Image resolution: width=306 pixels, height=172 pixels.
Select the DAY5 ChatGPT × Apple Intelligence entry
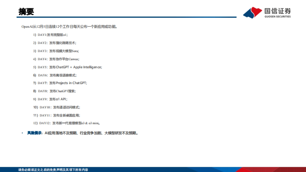tap(68, 67)
